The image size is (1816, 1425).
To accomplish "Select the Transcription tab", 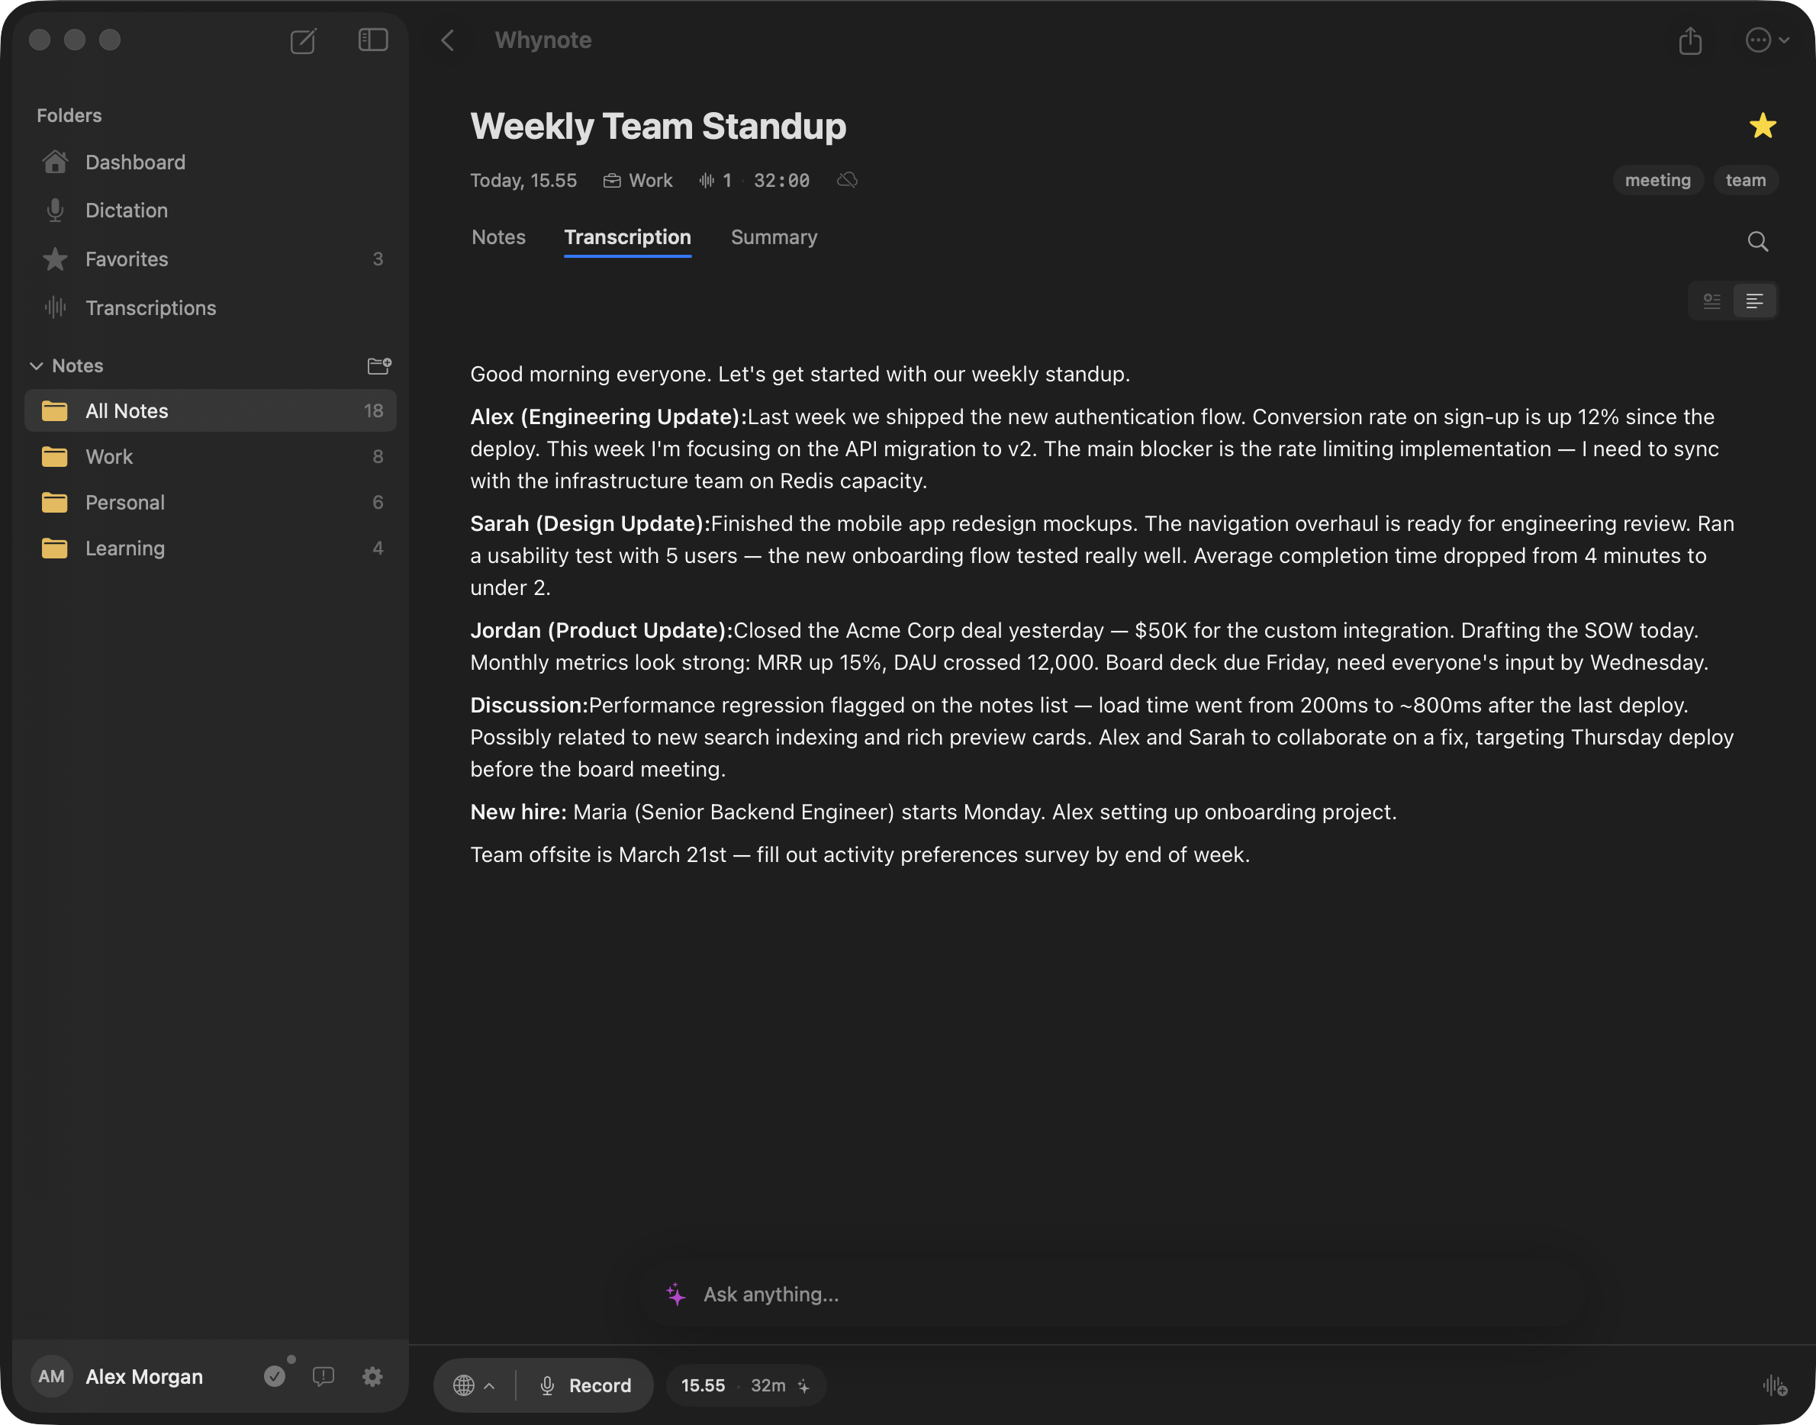I will pos(626,237).
